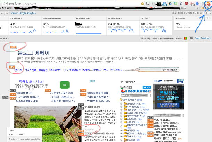
Task: Select the second ad carousel dot
Action: (33, 89)
